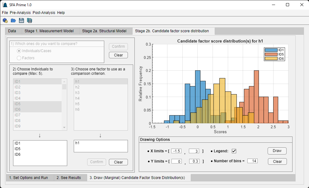The image size is (309, 188).
Task: Click the SFA Prime app icon in title bar
Action: click(x=5, y=5)
